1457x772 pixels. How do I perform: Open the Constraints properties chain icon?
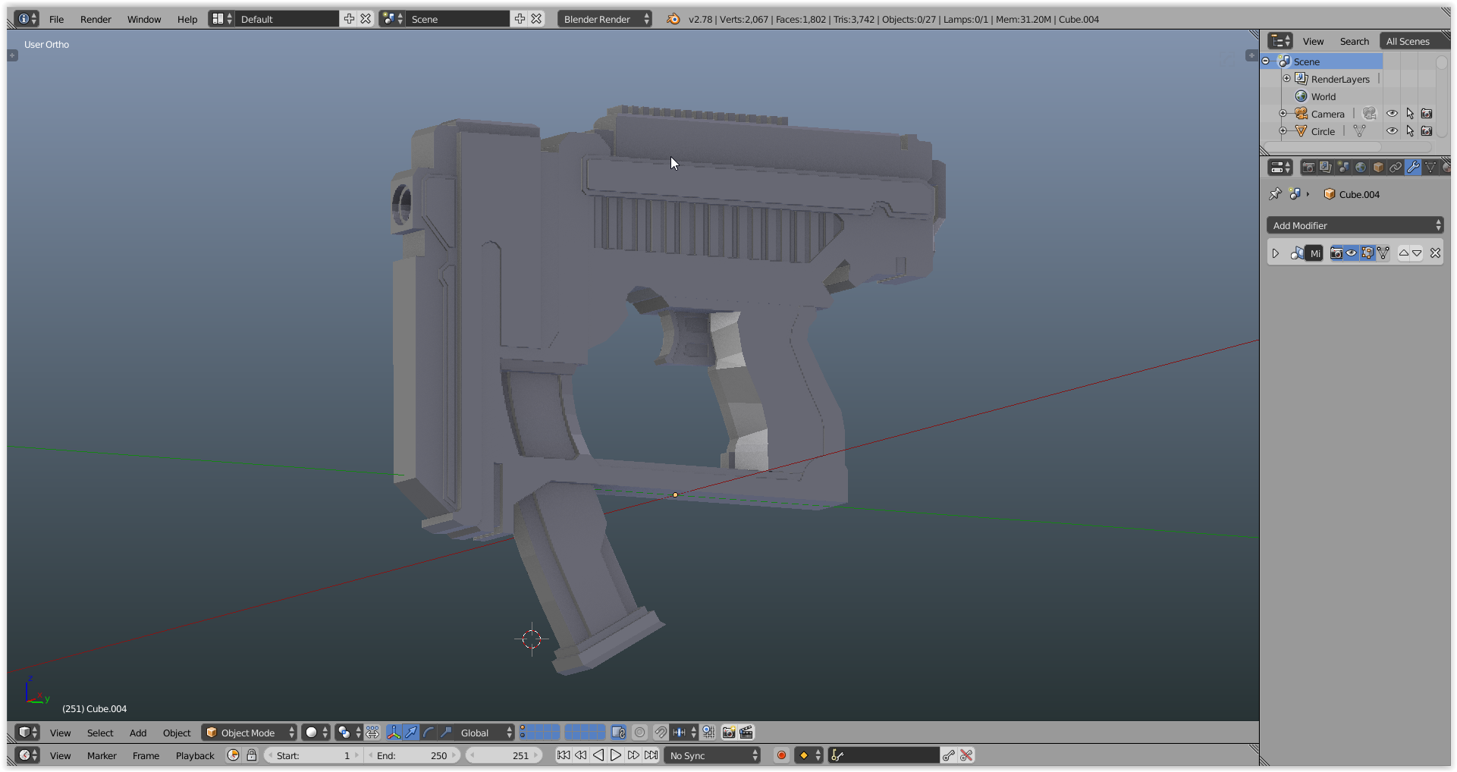[1396, 168]
